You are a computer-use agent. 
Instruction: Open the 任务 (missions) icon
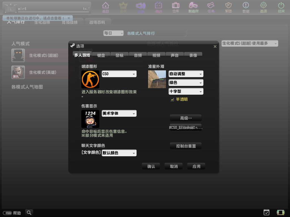[211, 6]
